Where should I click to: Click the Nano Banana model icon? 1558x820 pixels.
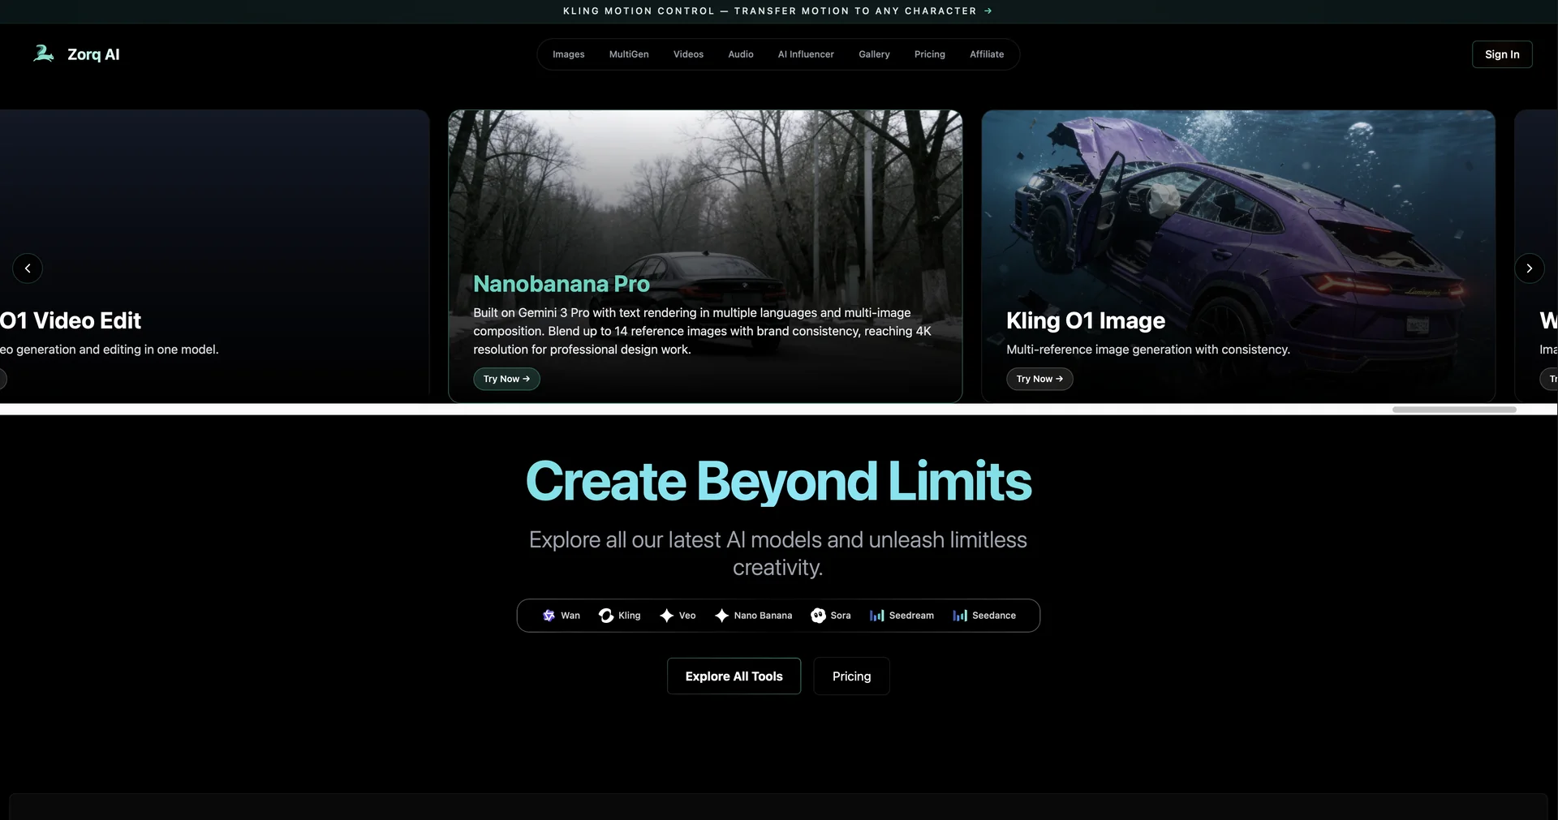[722, 616]
